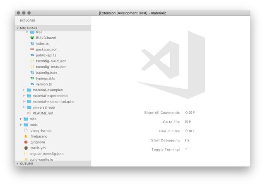Image resolution: width=265 pixels, height=186 pixels.
Task: Click the material-experimental folder icon
Action: tap(29, 96)
